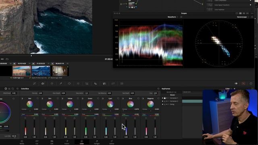The height and width of the screenshot is (145, 258).
Task: Open the Curves palette icon
Action: [x=34, y=83]
